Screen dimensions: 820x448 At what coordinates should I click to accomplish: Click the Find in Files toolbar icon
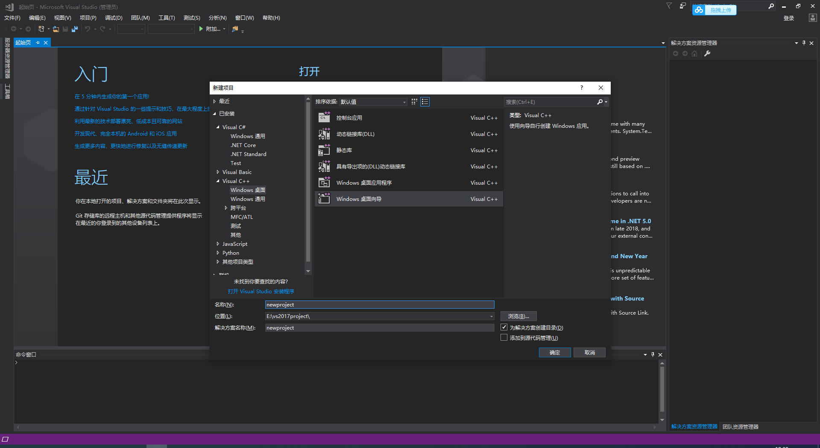click(x=235, y=29)
